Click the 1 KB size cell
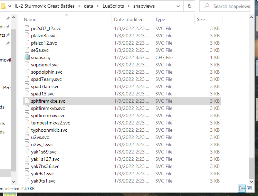This screenshot has width=258, height=196. tap(215, 57)
